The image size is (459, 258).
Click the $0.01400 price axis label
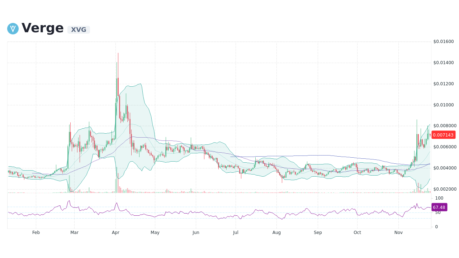tap(444, 63)
